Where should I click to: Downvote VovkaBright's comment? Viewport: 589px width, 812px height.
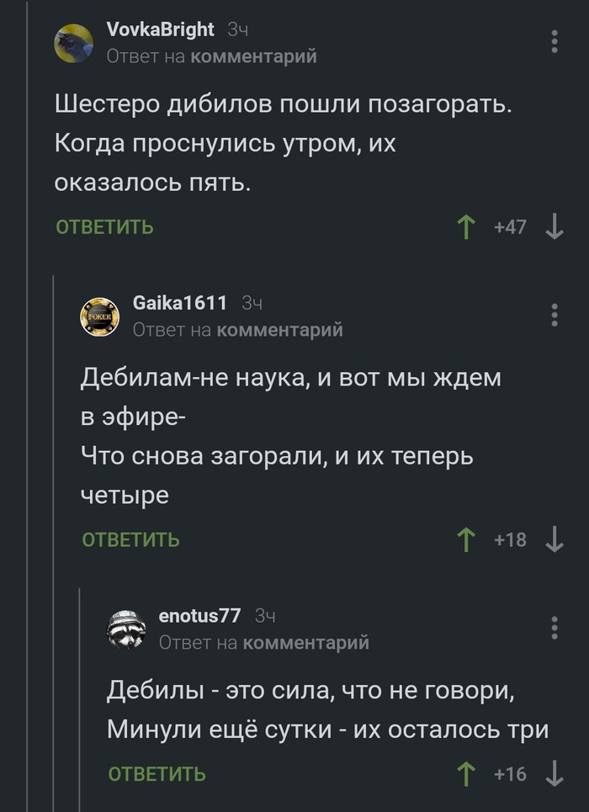coord(555,226)
